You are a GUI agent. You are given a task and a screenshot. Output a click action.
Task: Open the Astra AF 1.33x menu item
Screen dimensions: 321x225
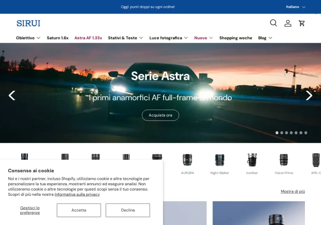[88, 38]
